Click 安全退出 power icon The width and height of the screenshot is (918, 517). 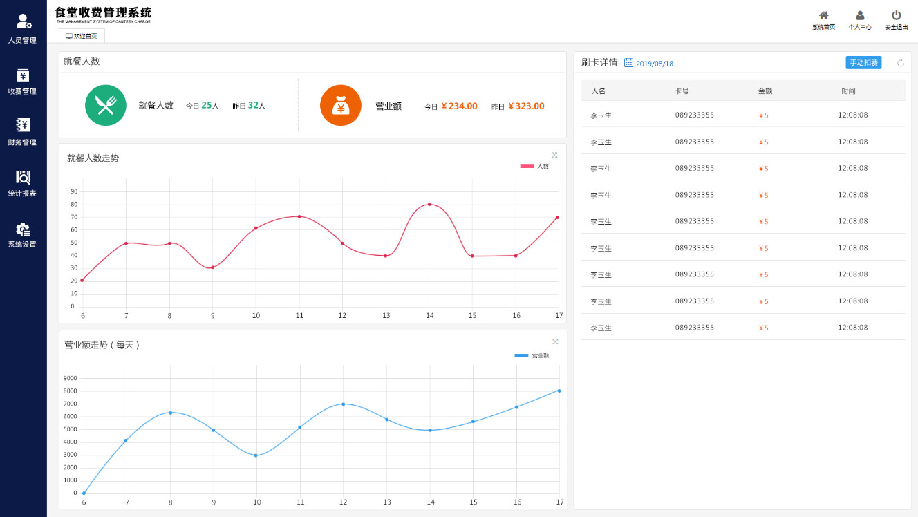point(896,16)
